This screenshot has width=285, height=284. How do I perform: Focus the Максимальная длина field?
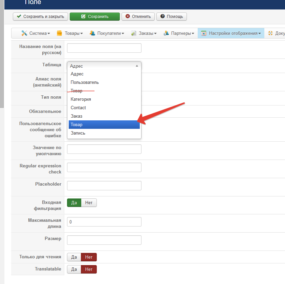[x=104, y=222]
